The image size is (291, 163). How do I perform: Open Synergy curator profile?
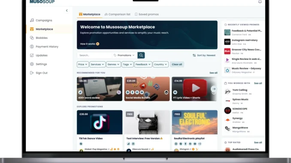click(x=243, y=120)
